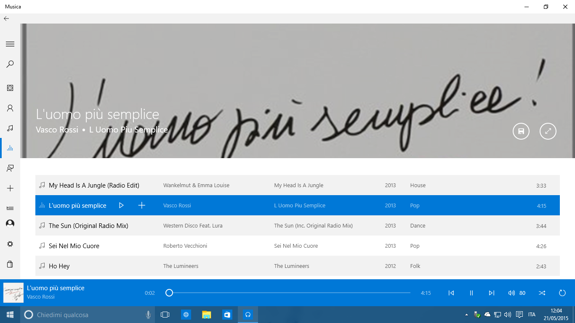Create new playlist with sidebar plus icon

tap(10, 188)
